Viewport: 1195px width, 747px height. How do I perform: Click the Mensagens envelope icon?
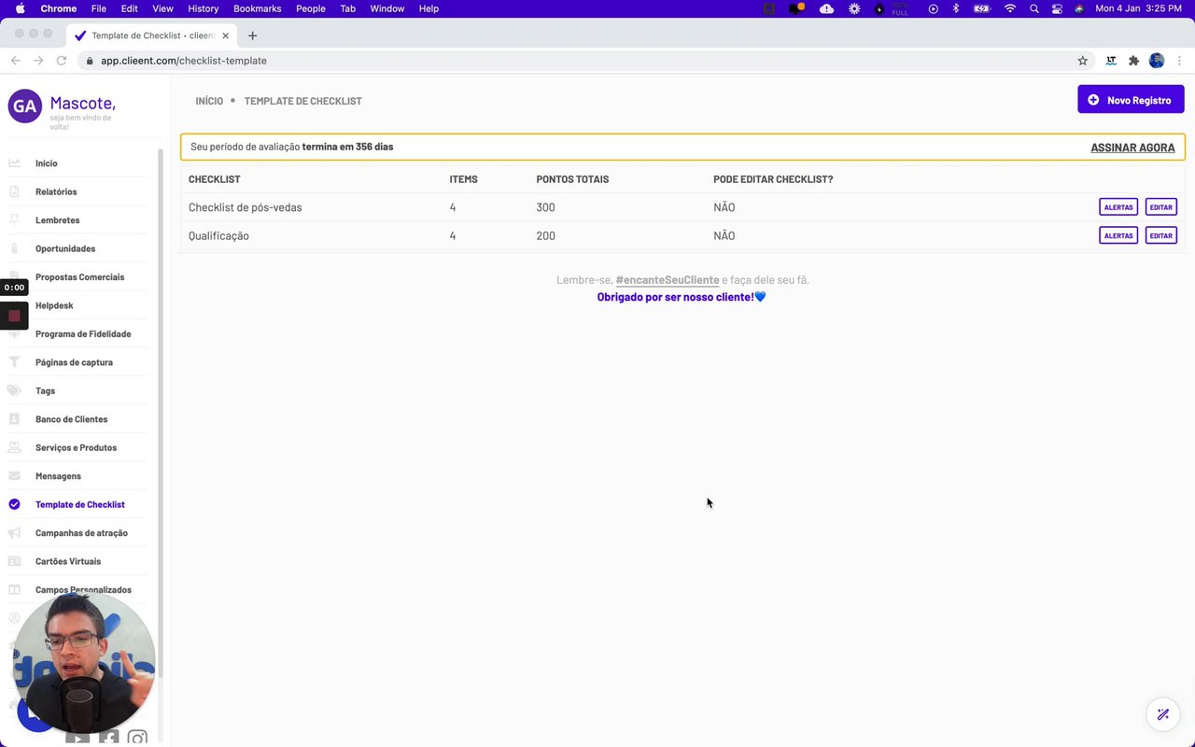[x=14, y=476]
